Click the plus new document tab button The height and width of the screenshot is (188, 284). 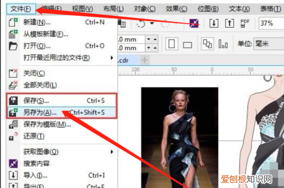144,60
